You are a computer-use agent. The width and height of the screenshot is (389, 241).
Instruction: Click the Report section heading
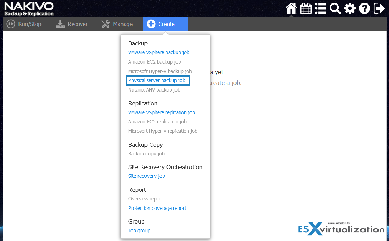[x=137, y=190]
